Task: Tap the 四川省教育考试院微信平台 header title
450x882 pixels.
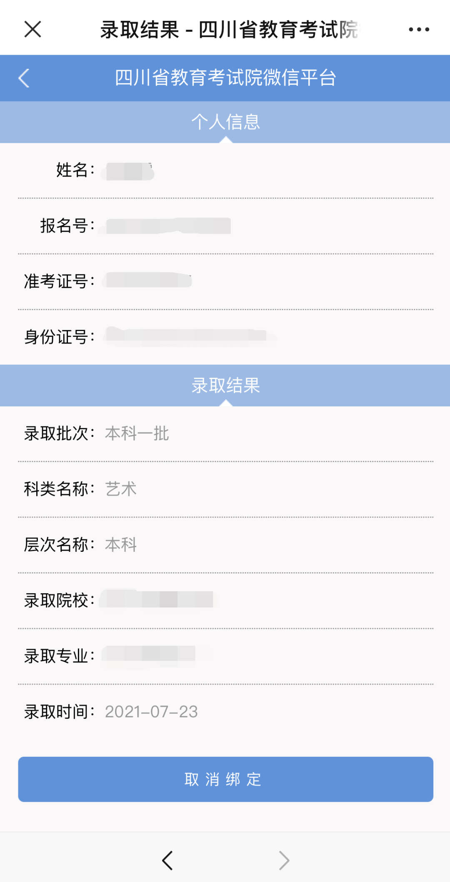Action: pos(225,78)
